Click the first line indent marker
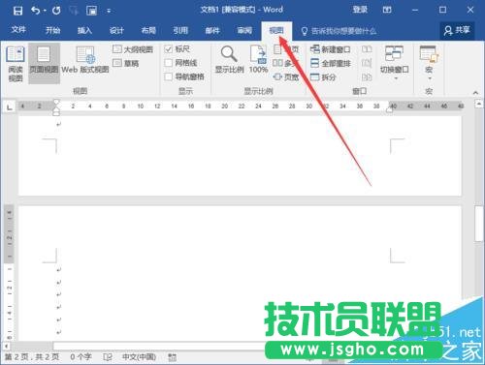485x365 pixels. (x=56, y=102)
